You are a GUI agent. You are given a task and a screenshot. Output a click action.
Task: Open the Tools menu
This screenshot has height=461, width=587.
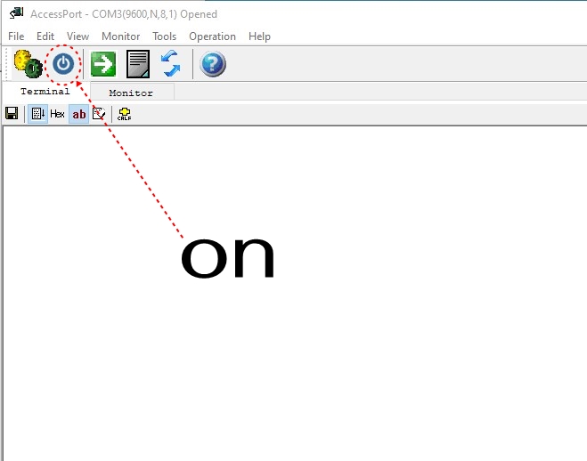(165, 36)
